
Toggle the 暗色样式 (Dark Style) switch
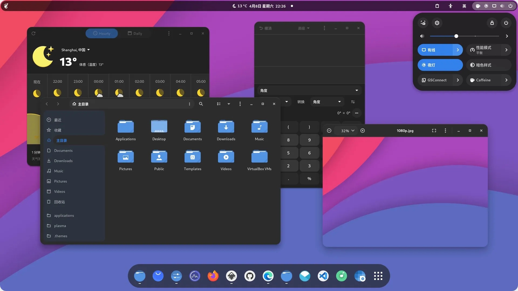[488, 65]
